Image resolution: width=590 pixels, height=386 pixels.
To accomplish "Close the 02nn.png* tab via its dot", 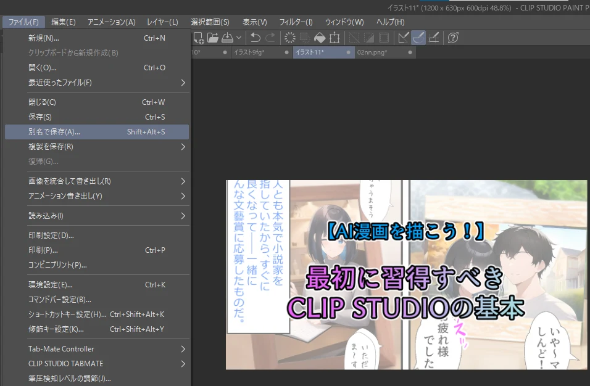I will pos(410,52).
